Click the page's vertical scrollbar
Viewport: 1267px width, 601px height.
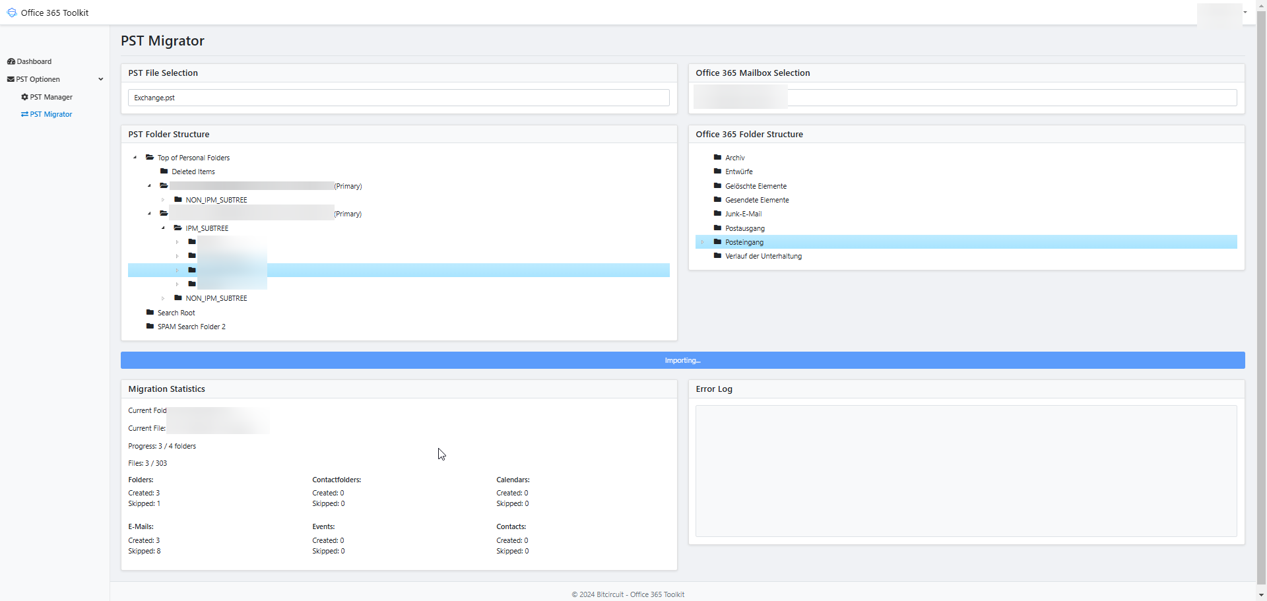[1262, 297]
